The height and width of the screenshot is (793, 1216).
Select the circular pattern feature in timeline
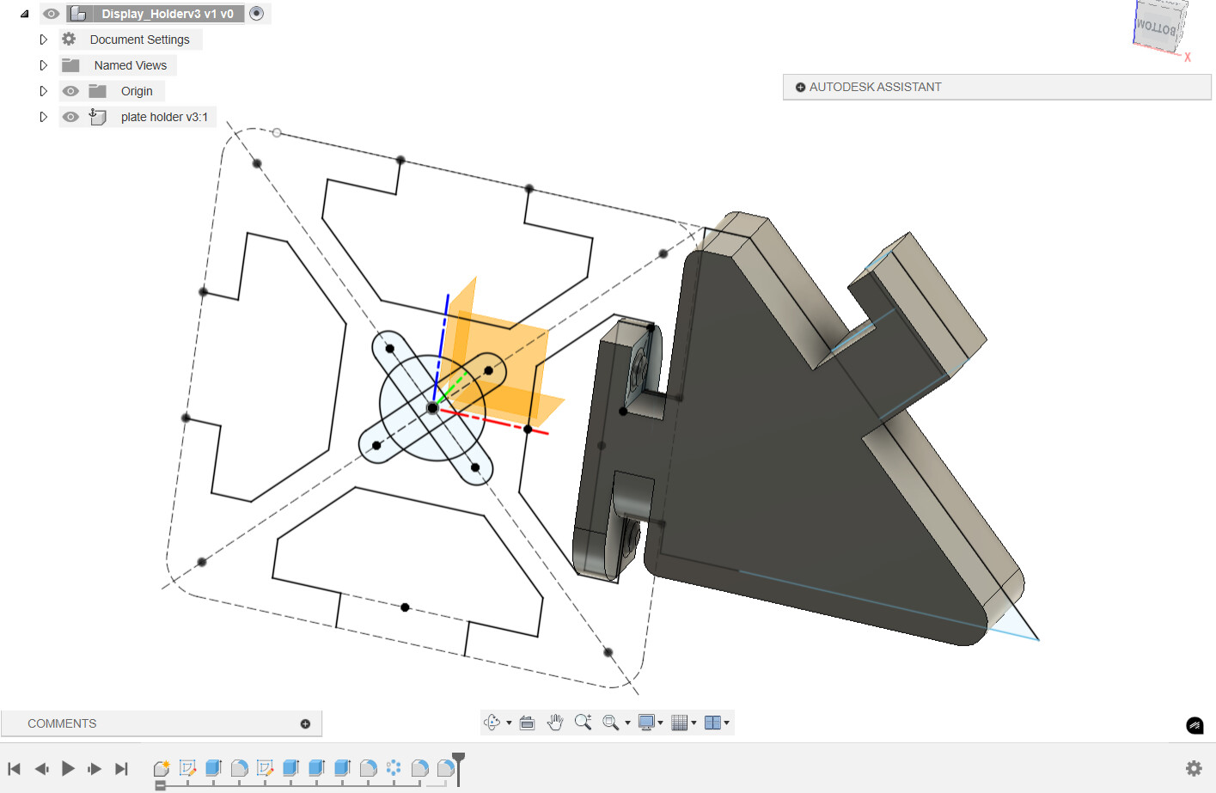click(394, 768)
